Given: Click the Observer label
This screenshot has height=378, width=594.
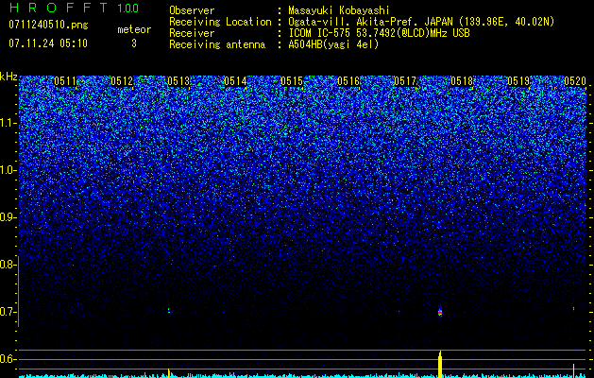Looking at the screenshot, I should 192,10.
